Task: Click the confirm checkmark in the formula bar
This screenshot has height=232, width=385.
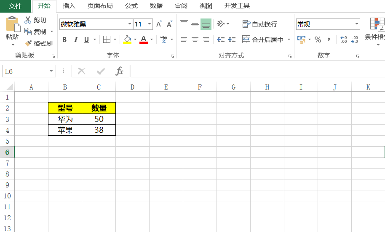Action: [x=101, y=71]
